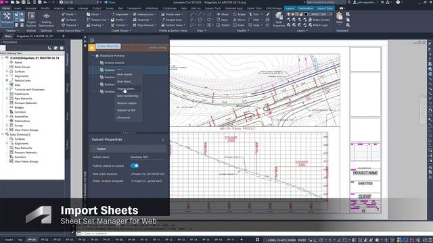Click the Subset name field
This screenshot has width=433, height=243.
tap(147, 157)
